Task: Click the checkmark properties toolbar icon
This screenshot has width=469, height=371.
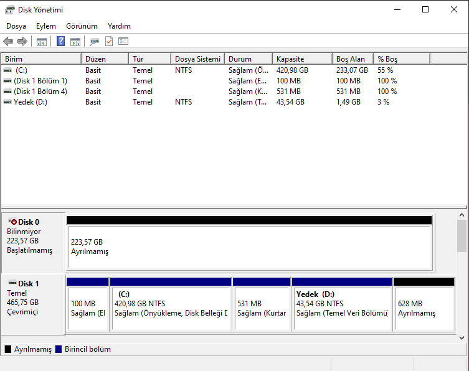Action: click(109, 41)
